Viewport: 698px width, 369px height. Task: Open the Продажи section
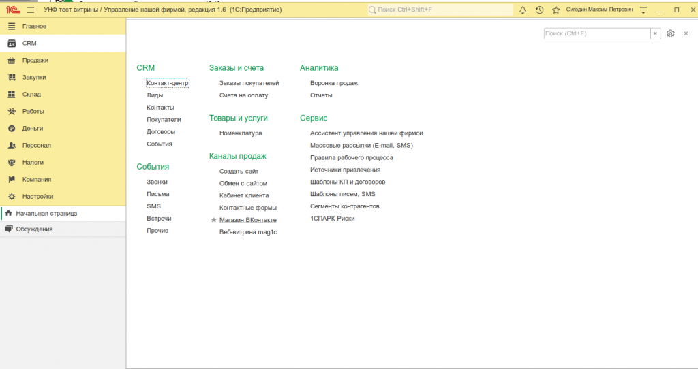click(63, 60)
